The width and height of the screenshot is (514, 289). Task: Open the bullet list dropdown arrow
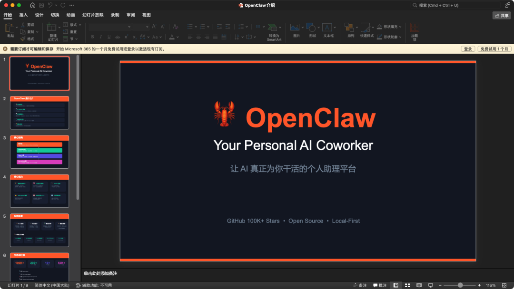196,27
